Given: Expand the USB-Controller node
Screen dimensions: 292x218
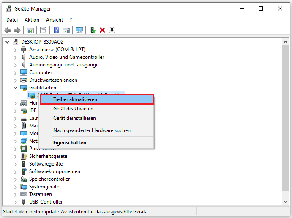Looking at the screenshot, I should (16, 202).
